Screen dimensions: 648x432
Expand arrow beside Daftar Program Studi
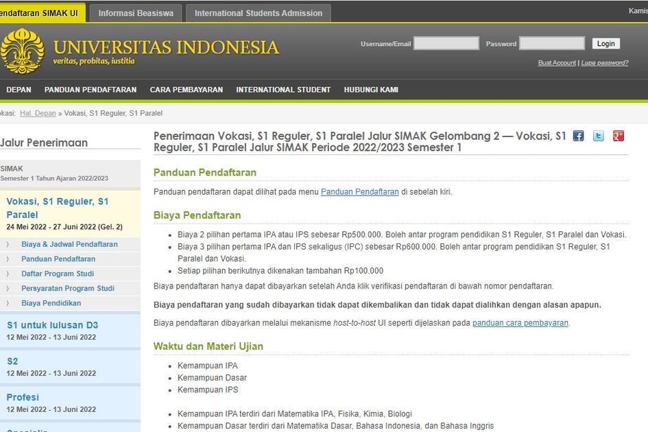click(x=8, y=274)
